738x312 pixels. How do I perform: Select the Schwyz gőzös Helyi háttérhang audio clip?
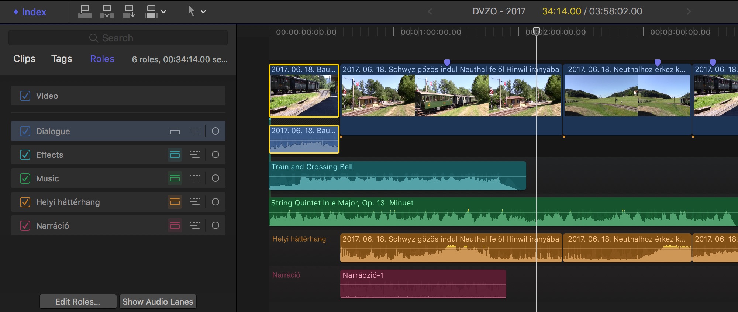tap(451, 248)
